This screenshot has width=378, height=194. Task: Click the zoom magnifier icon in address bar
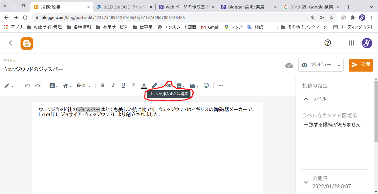tap(313, 18)
